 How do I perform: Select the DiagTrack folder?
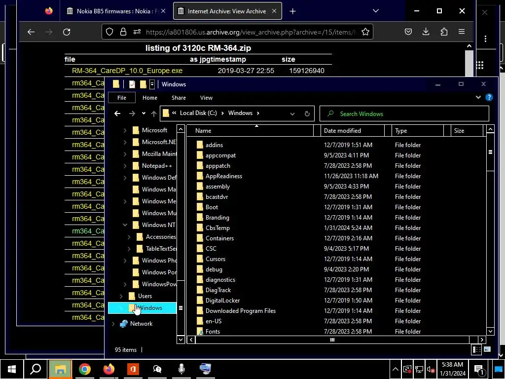218,290
